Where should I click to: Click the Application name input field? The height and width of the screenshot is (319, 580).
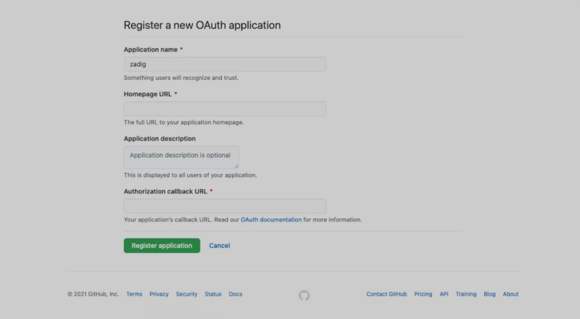pyautogui.click(x=225, y=64)
